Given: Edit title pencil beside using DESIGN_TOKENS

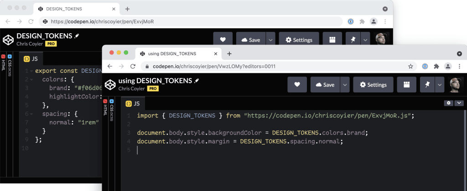Looking at the screenshot, I should pos(197,80).
